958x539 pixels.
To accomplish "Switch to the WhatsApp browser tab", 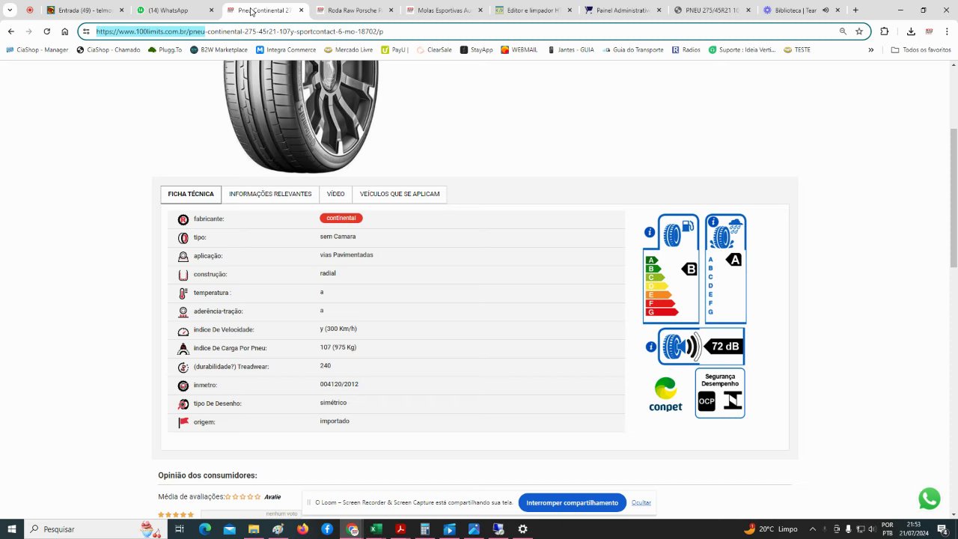I will point(176,10).
